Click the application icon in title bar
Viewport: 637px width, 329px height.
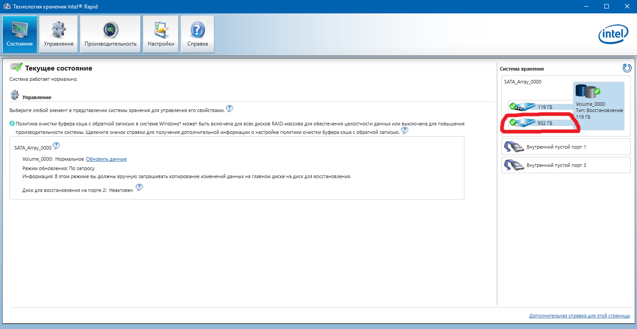click(7, 7)
